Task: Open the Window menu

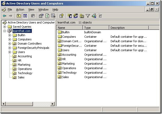Action: [x=43, y=9]
